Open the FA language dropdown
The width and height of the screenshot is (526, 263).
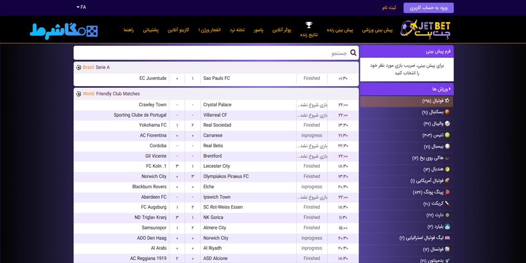[x=81, y=7]
